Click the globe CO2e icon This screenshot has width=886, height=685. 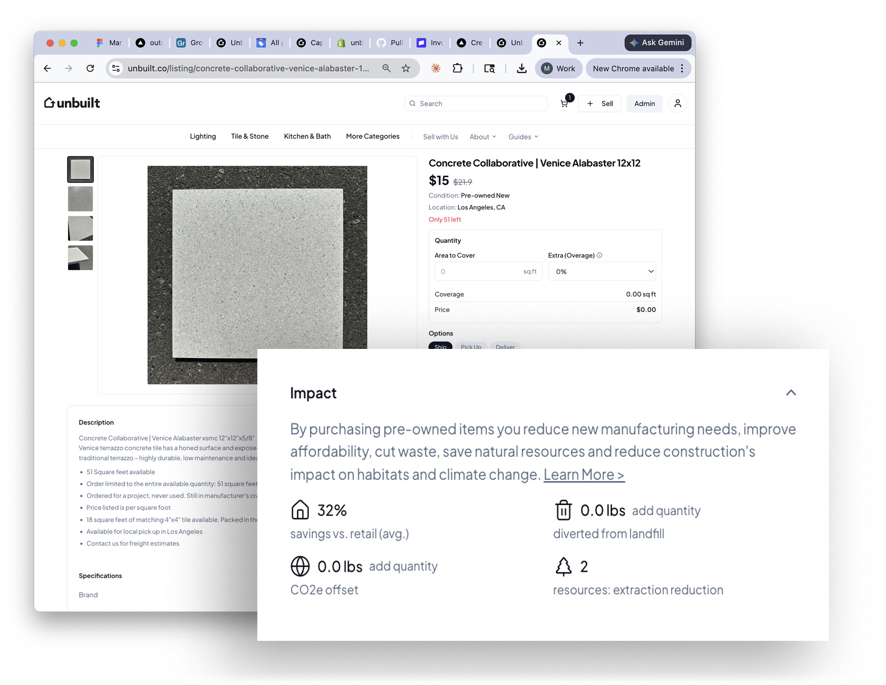click(300, 566)
